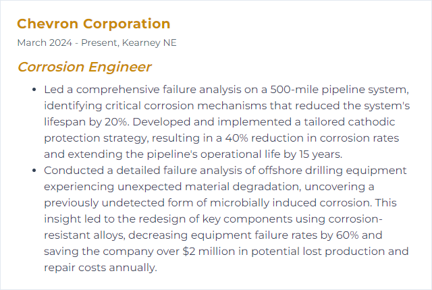Click the location text Kearney NE
The height and width of the screenshot is (290, 432).
149,42
